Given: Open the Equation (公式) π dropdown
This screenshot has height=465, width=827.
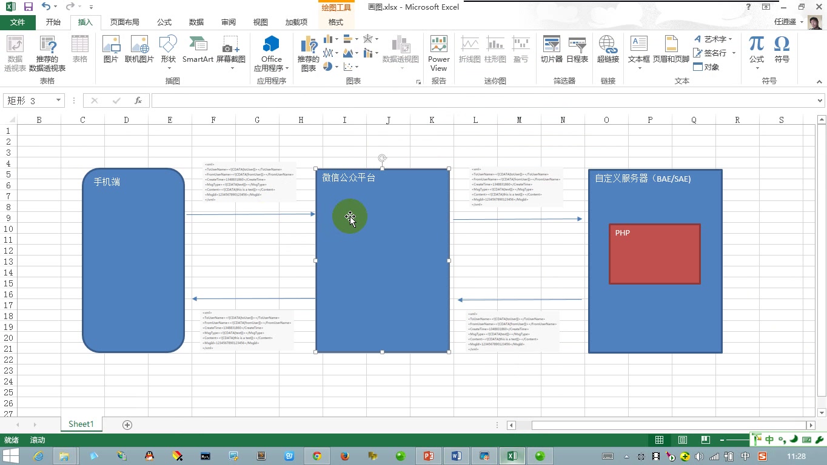Looking at the screenshot, I should point(757,68).
